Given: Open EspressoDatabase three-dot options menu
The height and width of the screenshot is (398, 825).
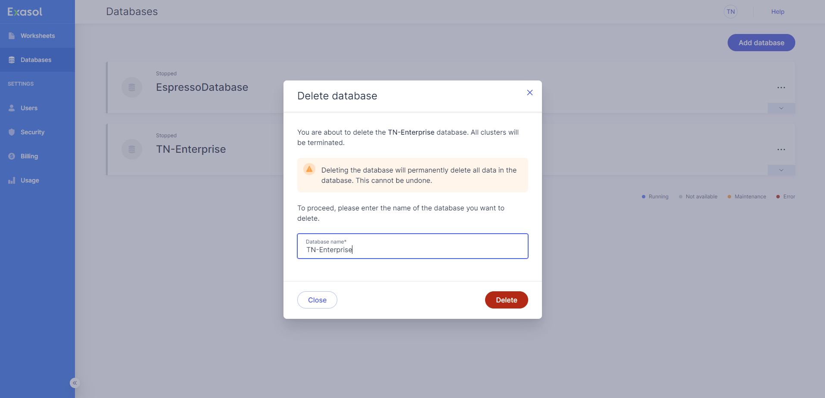Looking at the screenshot, I should click(x=781, y=88).
